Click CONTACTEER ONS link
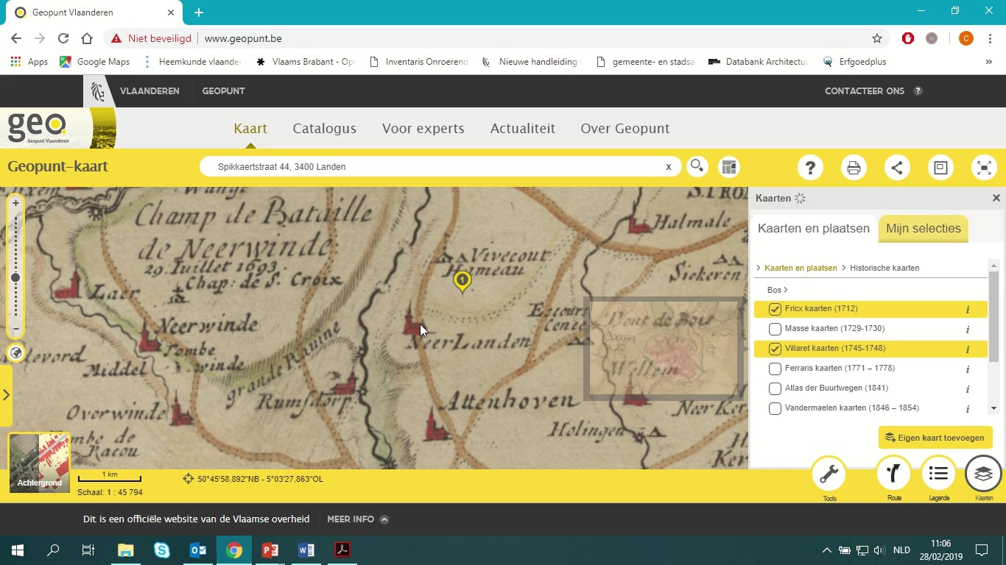 point(864,91)
